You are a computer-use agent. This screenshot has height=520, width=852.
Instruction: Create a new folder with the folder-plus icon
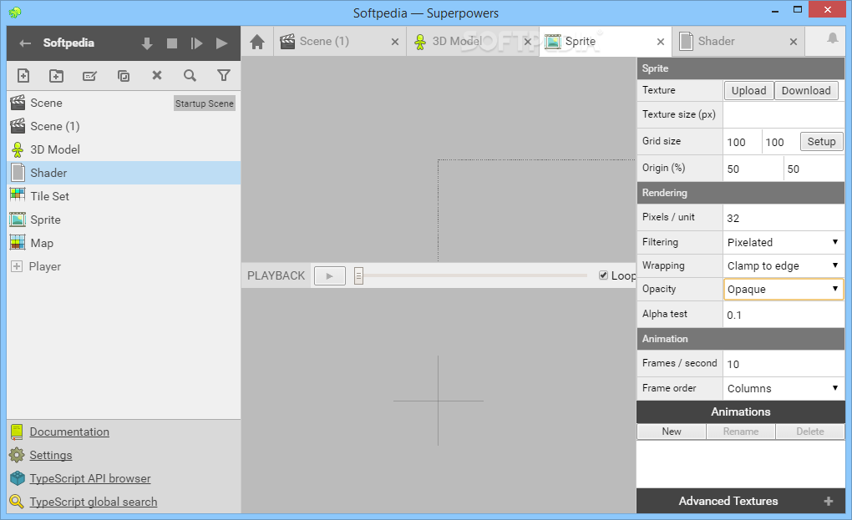click(x=57, y=75)
